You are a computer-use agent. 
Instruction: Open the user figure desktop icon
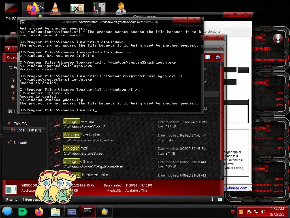pos(121,8)
